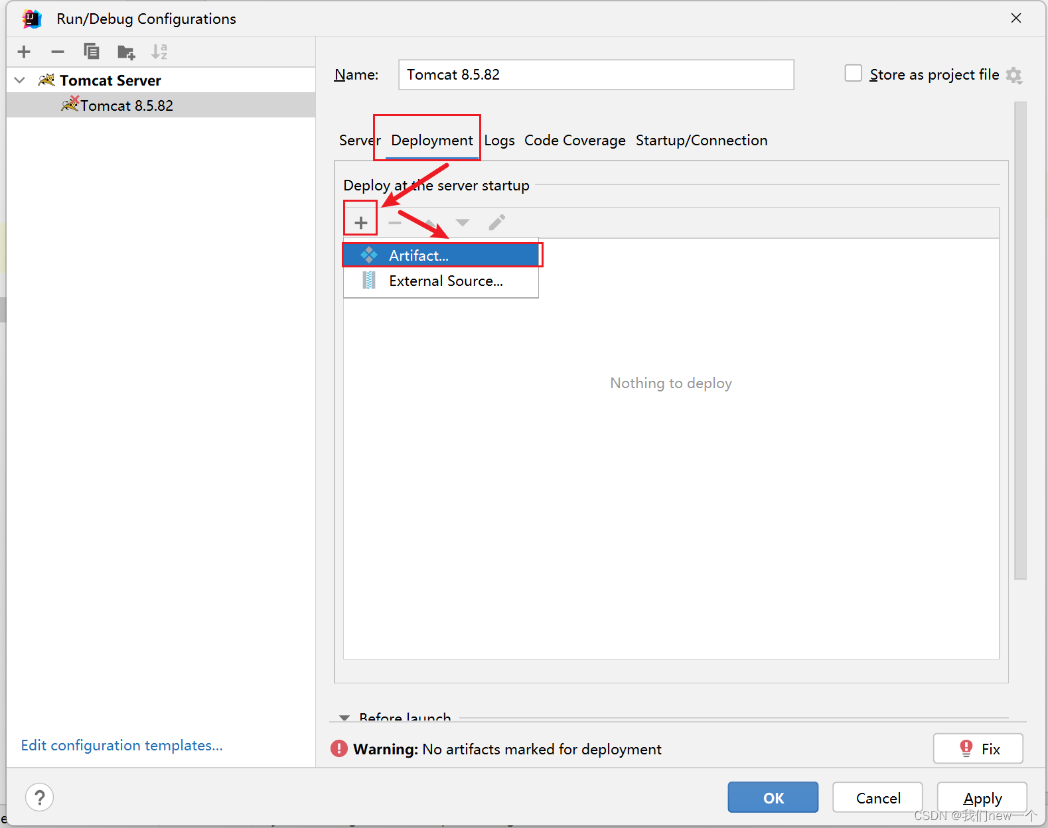Open help with the question mark
The width and height of the screenshot is (1048, 828).
click(40, 797)
